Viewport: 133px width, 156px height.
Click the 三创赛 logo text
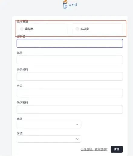tap(73, 5)
